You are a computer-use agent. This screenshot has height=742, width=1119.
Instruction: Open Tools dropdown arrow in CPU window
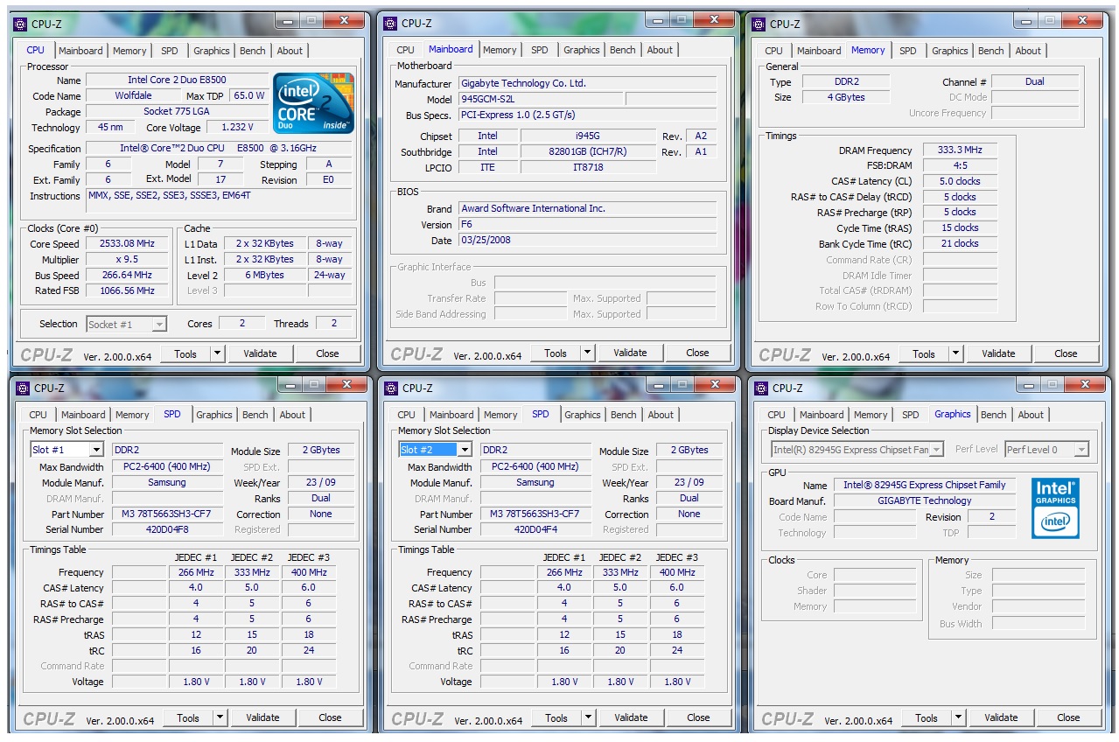[217, 353]
